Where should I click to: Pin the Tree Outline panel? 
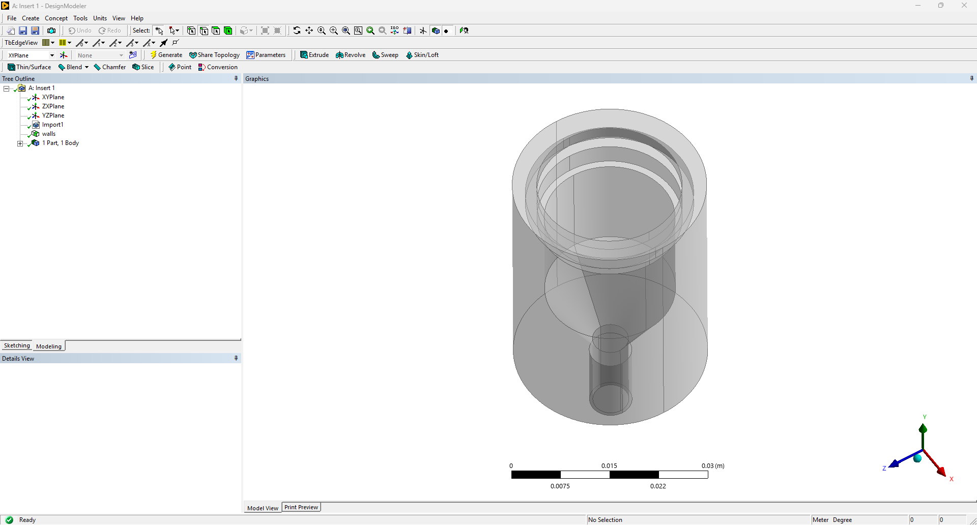click(236, 78)
